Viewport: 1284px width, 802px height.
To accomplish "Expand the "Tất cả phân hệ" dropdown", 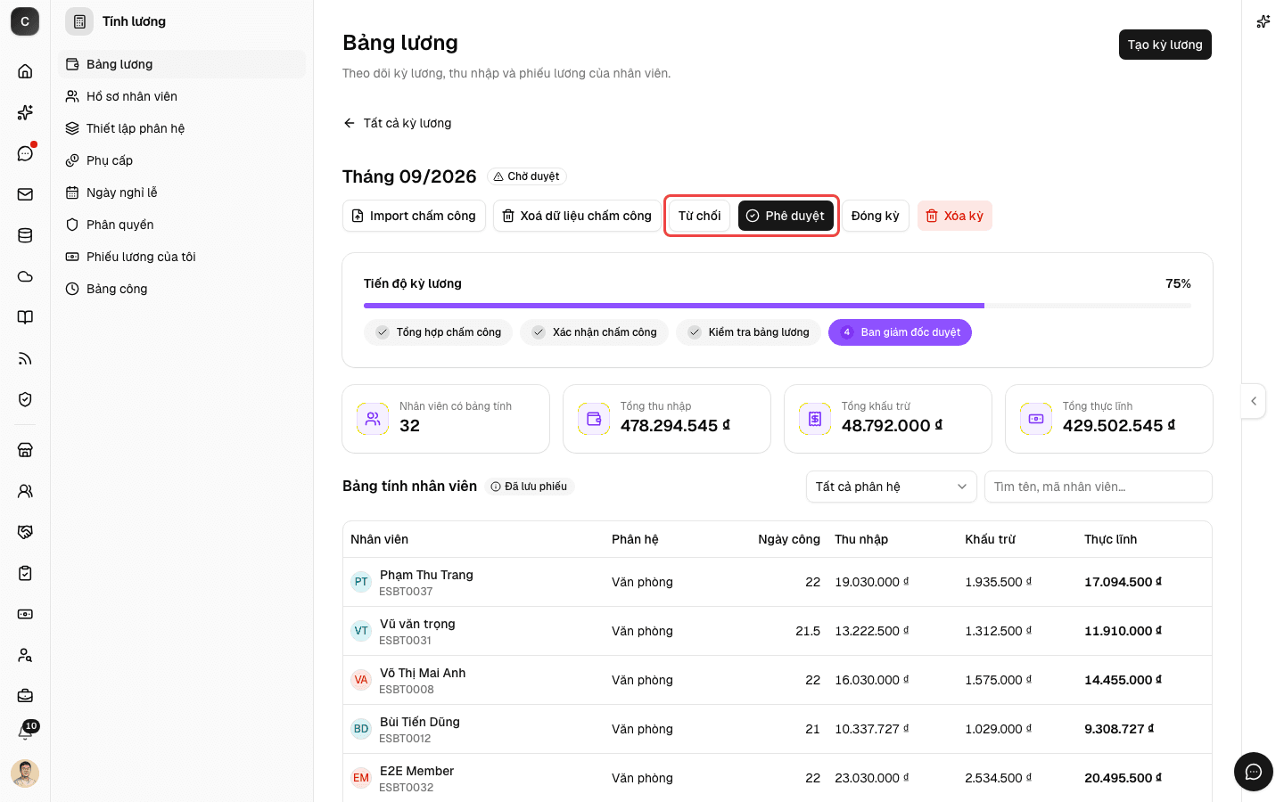I will pyautogui.click(x=892, y=487).
